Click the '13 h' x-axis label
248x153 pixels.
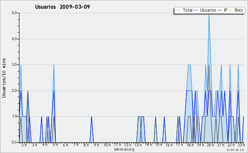click(x=138, y=145)
